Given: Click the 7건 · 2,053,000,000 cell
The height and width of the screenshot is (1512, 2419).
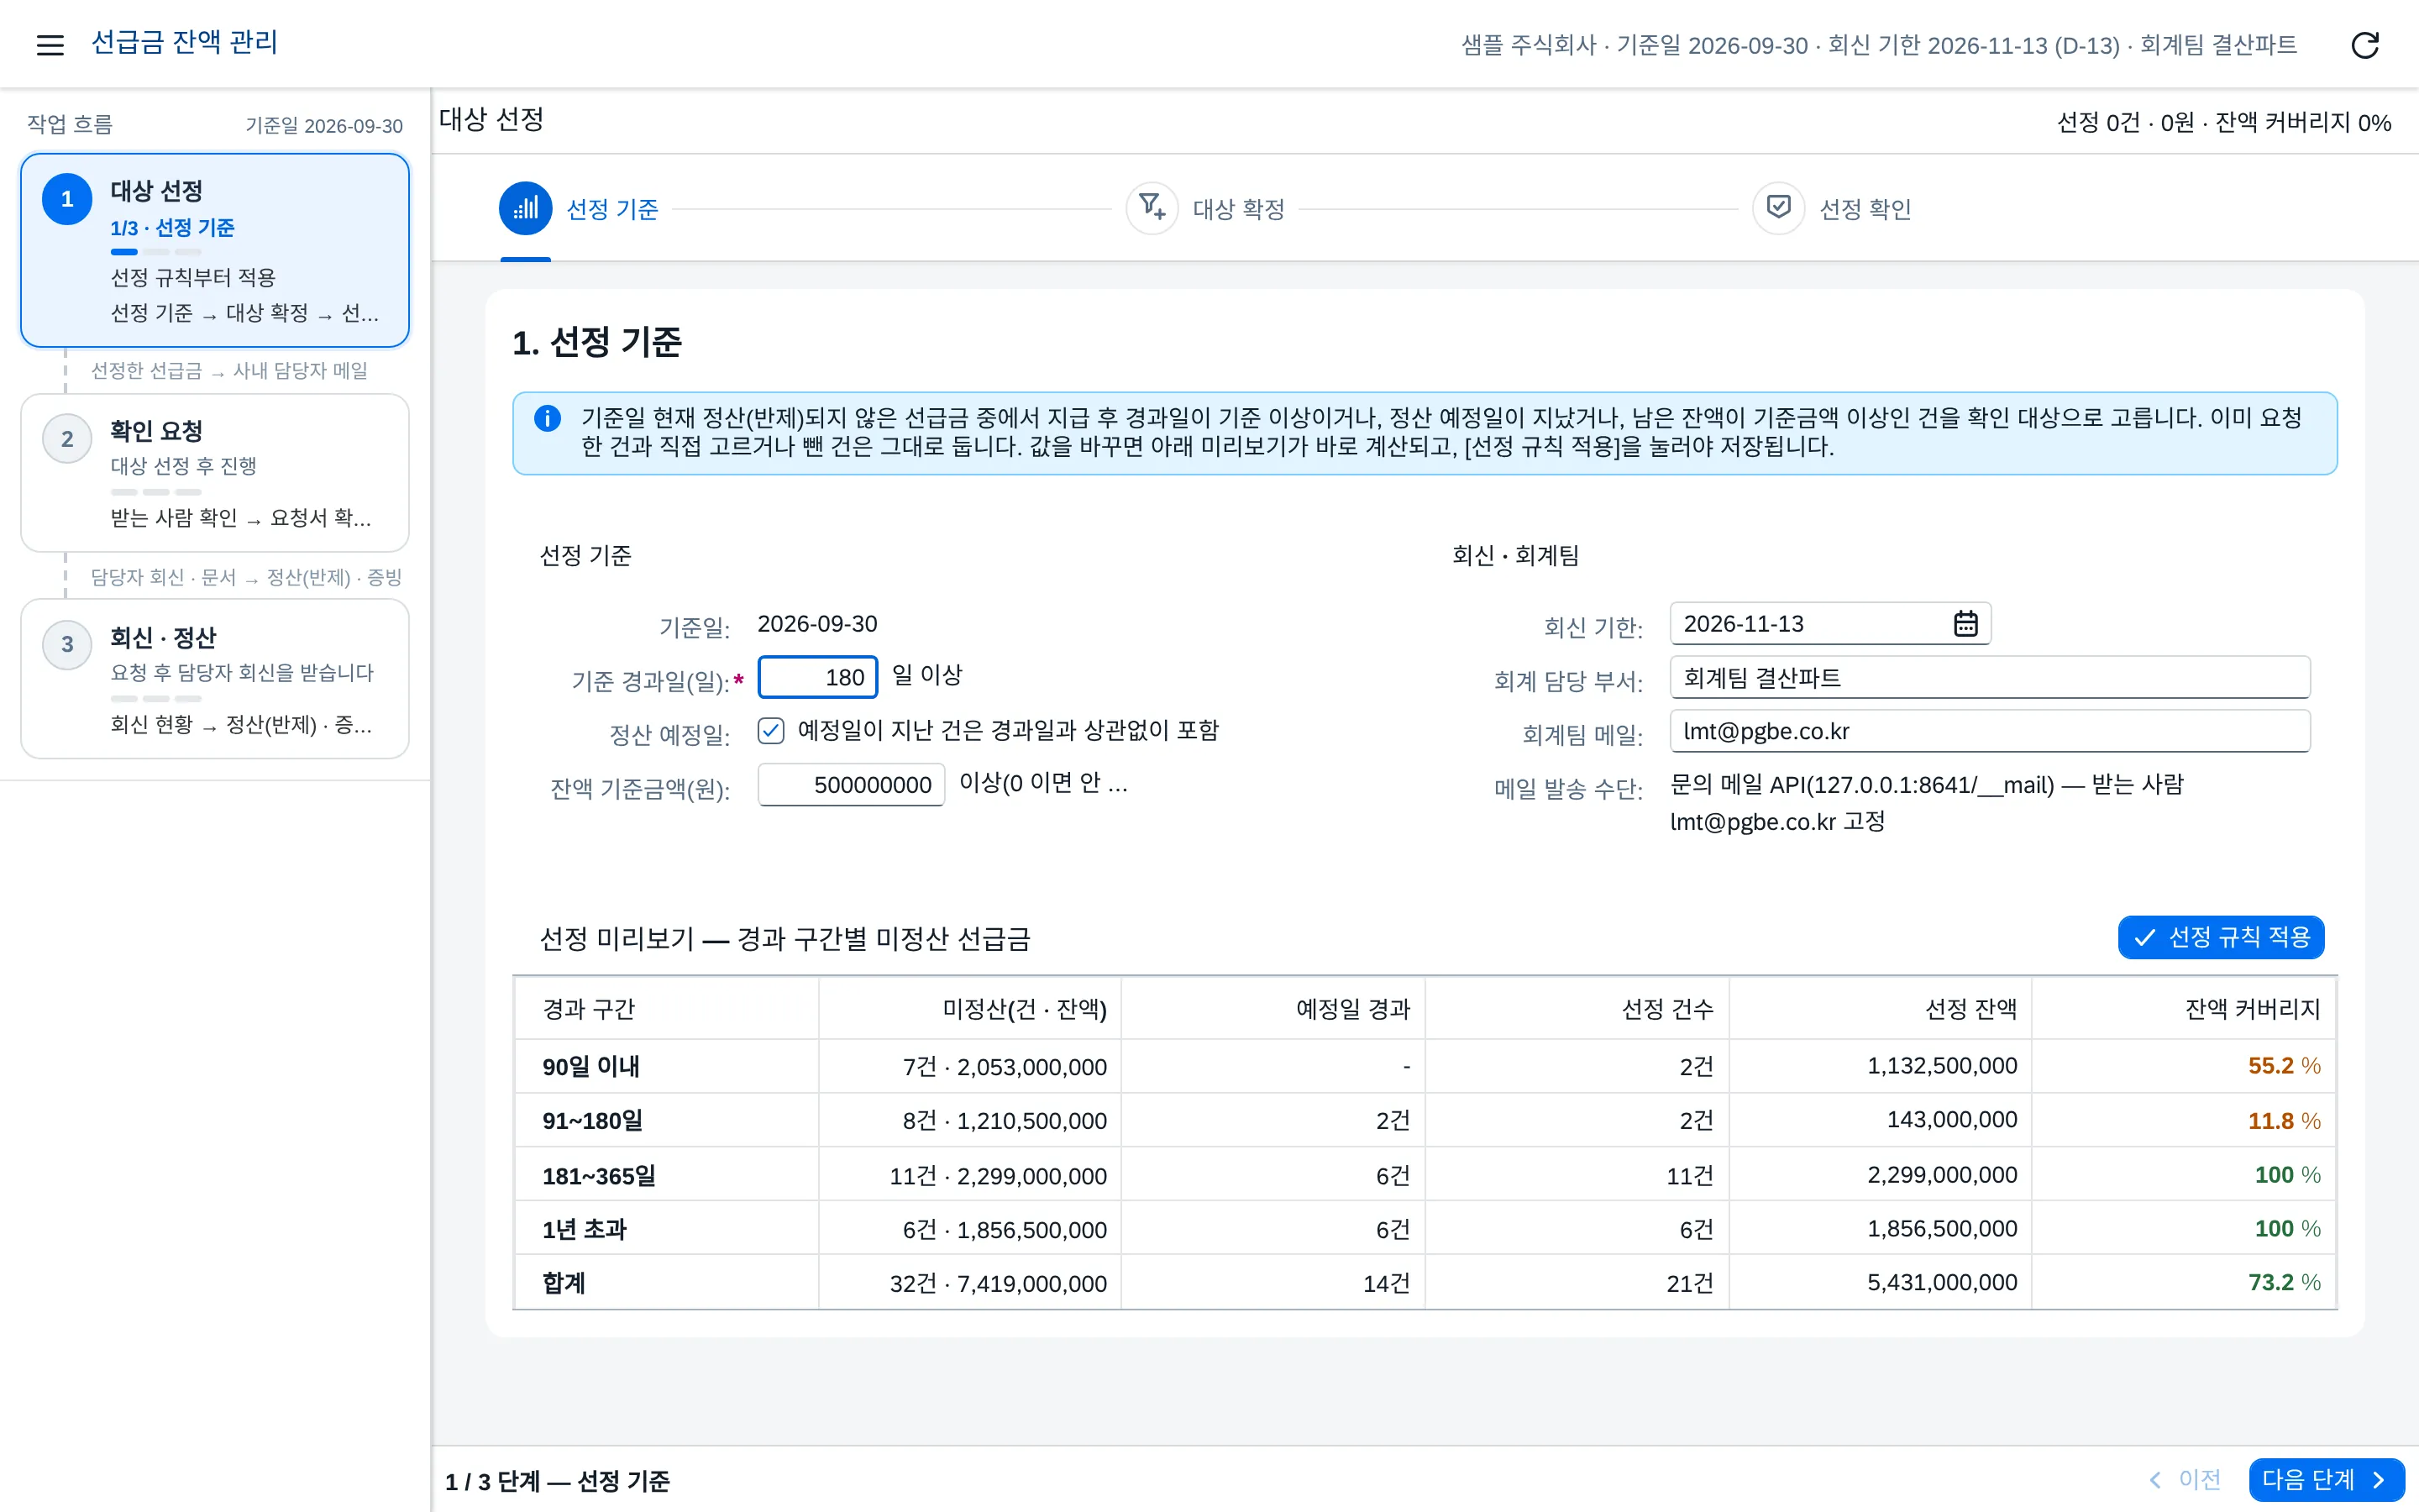Looking at the screenshot, I should 969,1066.
